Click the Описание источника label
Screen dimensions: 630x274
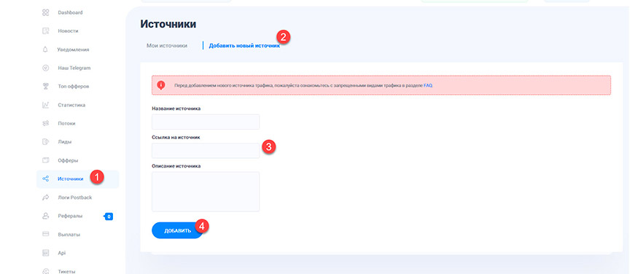tap(176, 166)
